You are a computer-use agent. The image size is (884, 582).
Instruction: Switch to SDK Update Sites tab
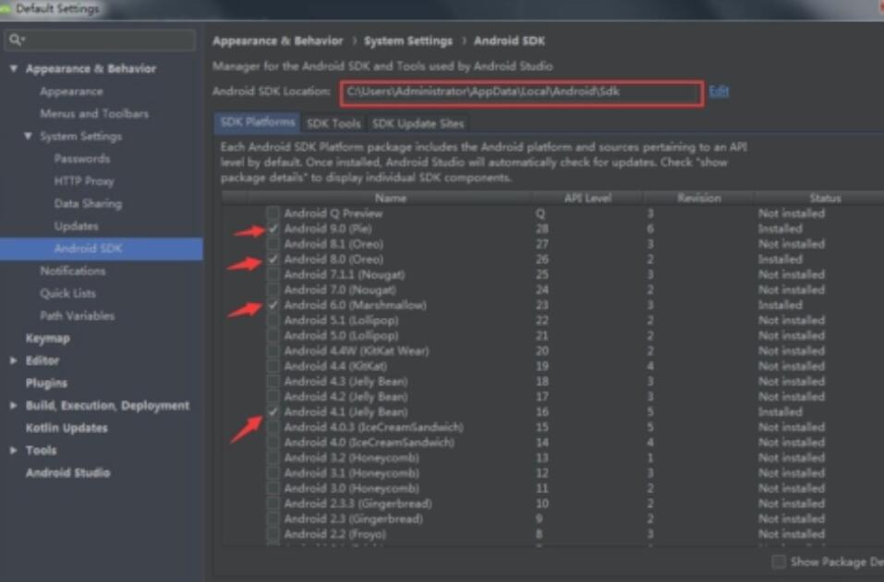click(418, 124)
